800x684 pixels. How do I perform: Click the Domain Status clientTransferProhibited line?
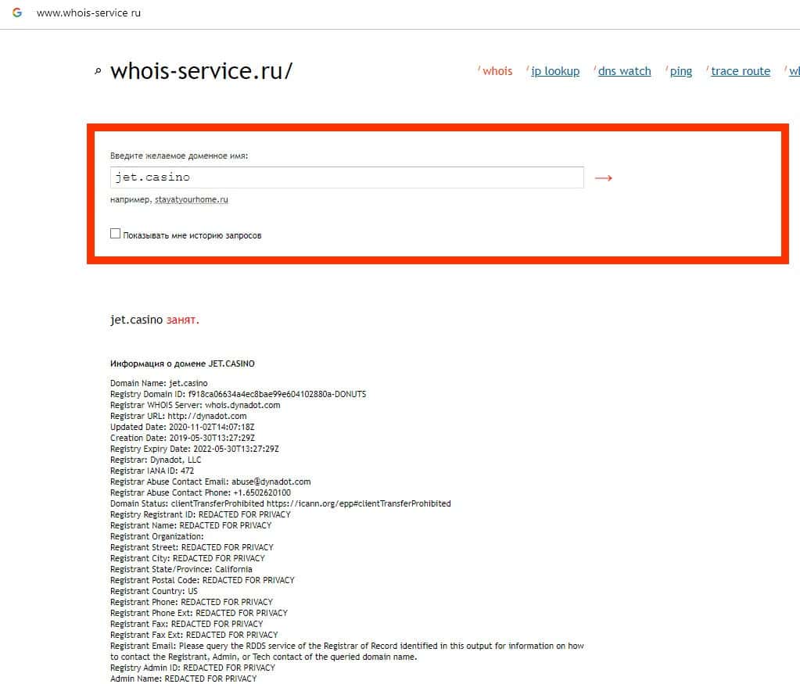(x=281, y=504)
